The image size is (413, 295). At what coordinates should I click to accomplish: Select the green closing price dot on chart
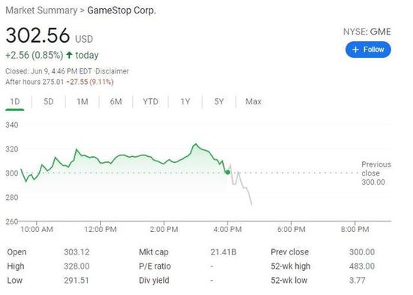[x=228, y=172]
